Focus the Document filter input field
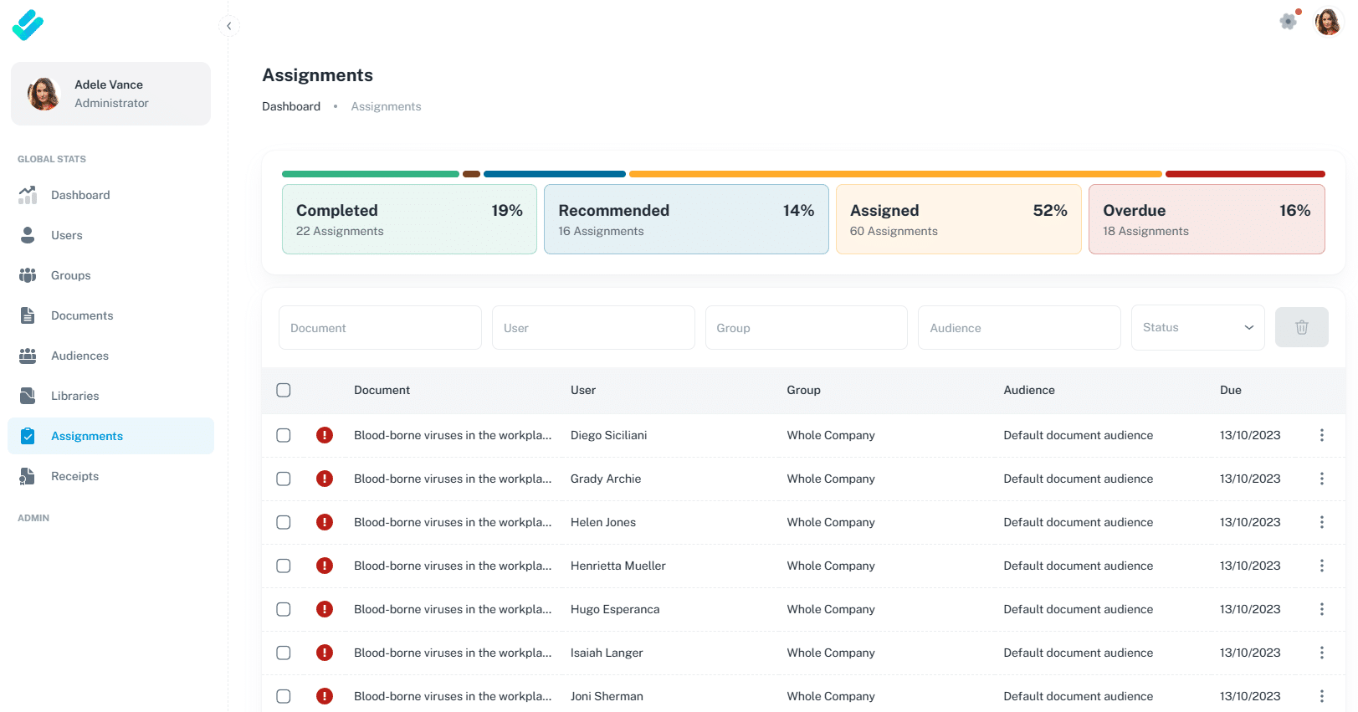1358x712 pixels. tap(380, 327)
